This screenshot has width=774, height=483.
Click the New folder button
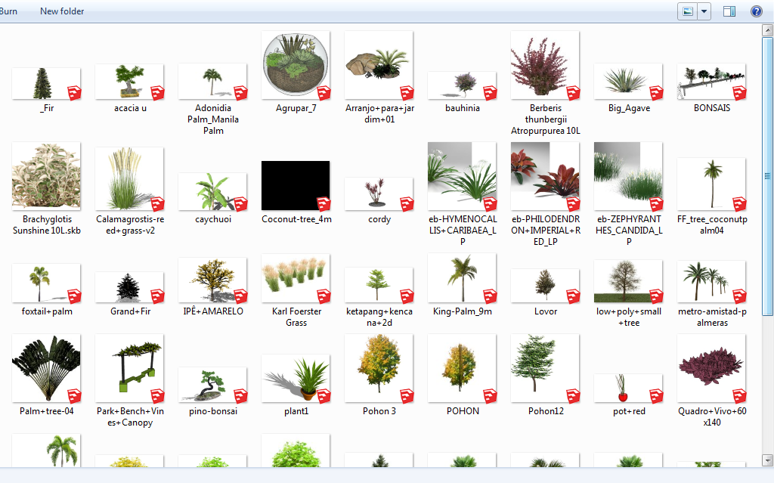[61, 11]
